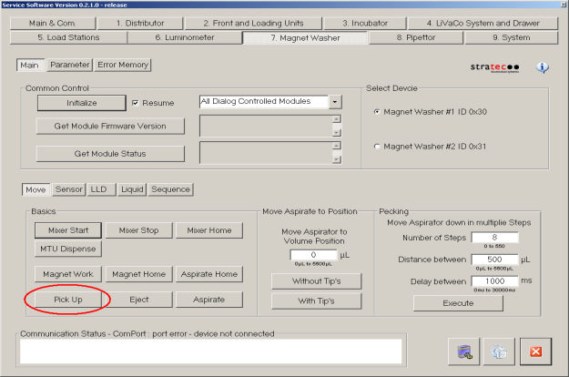The width and height of the screenshot is (569, 377).
Task: Click the gear with document icon button
Action: pyautogui.click(x=500, y=352)
